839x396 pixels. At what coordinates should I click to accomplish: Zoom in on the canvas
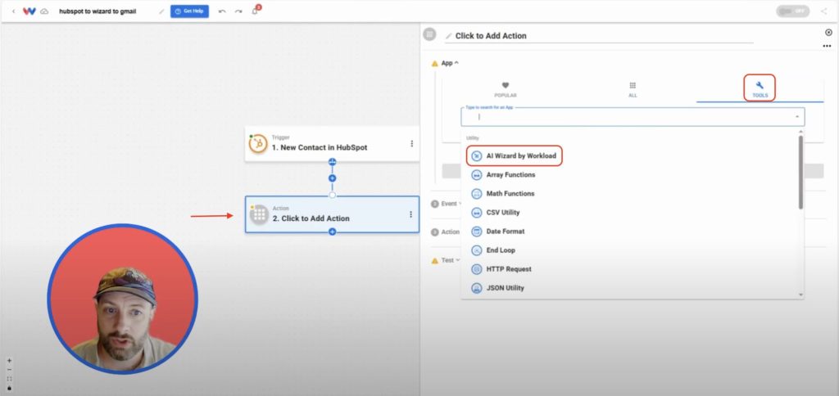9,361
